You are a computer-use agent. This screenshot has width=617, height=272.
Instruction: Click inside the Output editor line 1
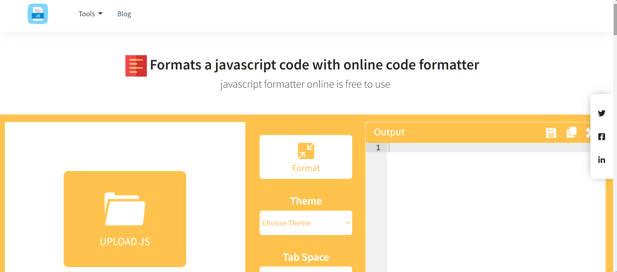[x=489, y=148]
